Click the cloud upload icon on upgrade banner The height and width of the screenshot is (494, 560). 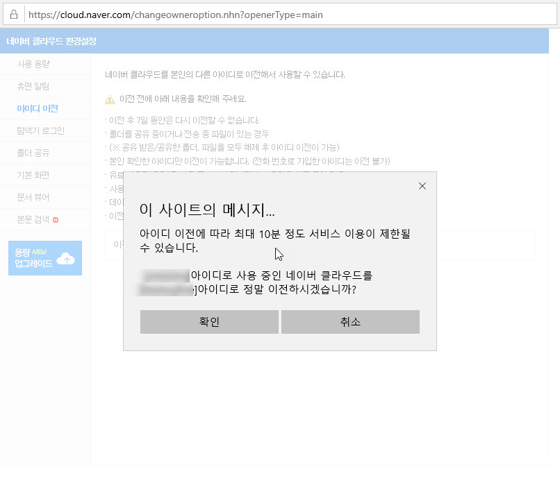click(x=66, y=259)
